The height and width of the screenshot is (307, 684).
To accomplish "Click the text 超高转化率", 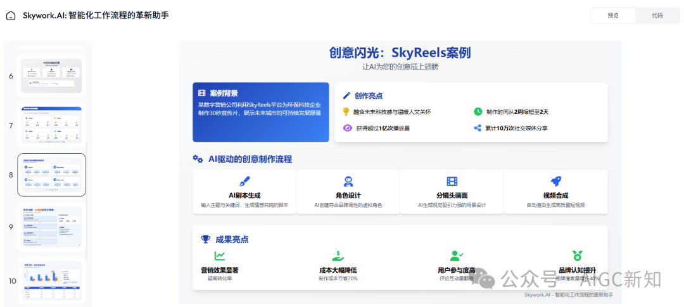I will coord(219,279).
